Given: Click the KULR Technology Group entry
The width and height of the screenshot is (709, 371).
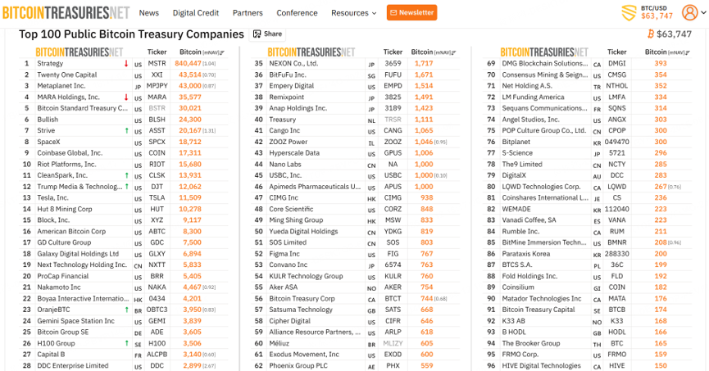Looking at the screenshot, I should [x=306, y=276].
